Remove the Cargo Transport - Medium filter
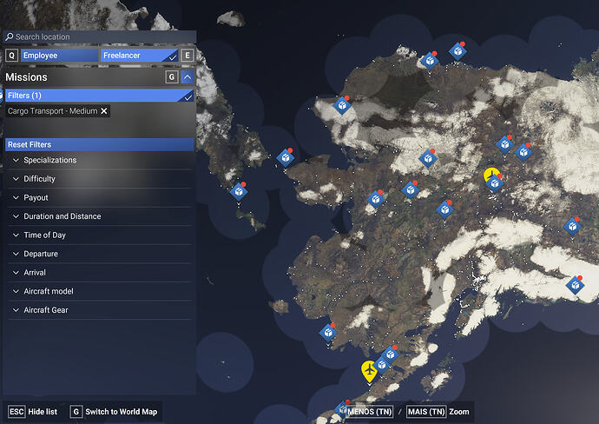 point(104,111)
